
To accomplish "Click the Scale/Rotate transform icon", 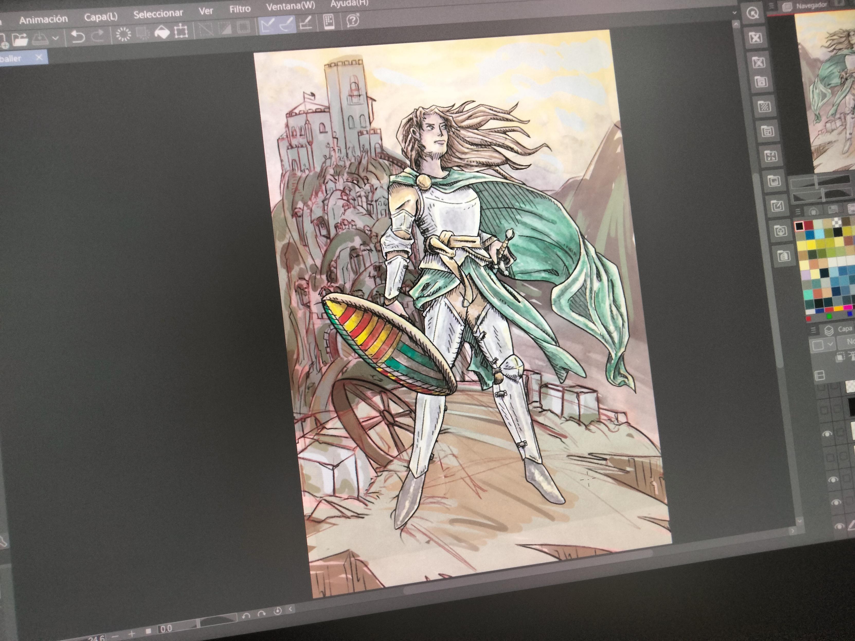I will (181, 31).
